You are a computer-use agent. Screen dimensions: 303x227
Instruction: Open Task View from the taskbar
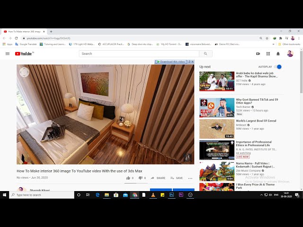(88, 195)
